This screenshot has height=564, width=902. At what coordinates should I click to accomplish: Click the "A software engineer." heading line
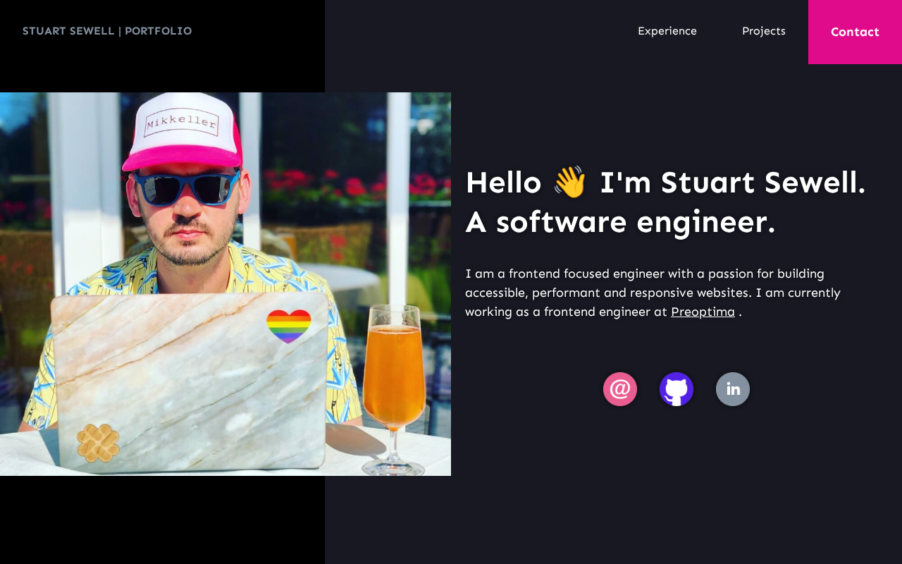[620, 222]
